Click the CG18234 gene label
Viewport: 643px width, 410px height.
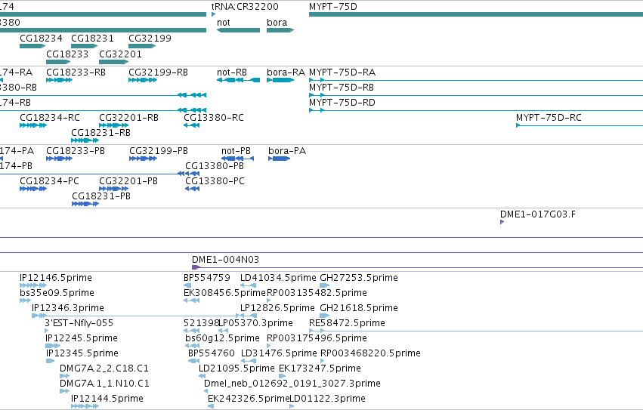(x=41, y=38)
